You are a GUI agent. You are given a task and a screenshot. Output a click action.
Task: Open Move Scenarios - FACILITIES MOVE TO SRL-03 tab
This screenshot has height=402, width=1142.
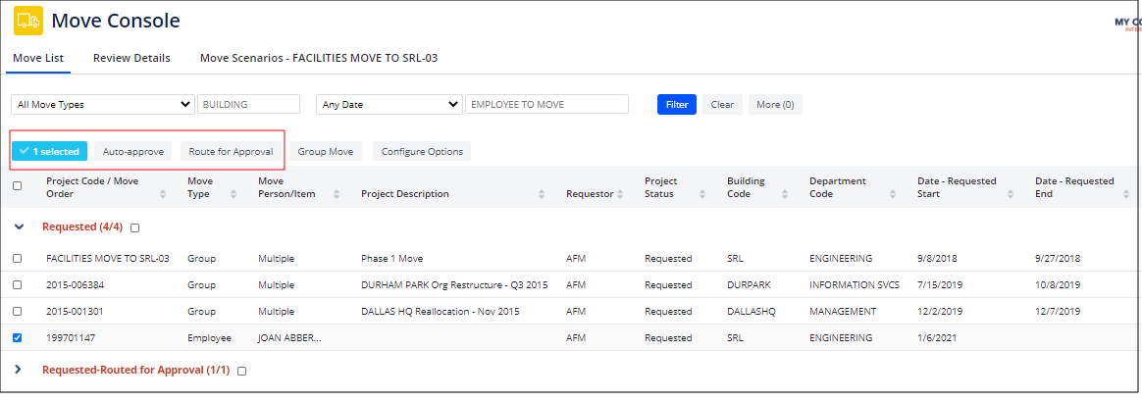tap(318, 58)
